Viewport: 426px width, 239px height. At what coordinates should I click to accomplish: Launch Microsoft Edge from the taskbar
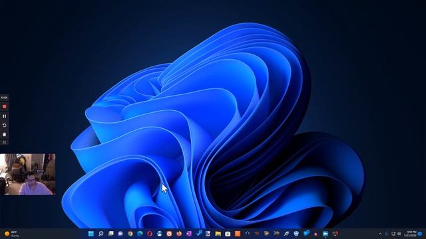tap(140, 234)
